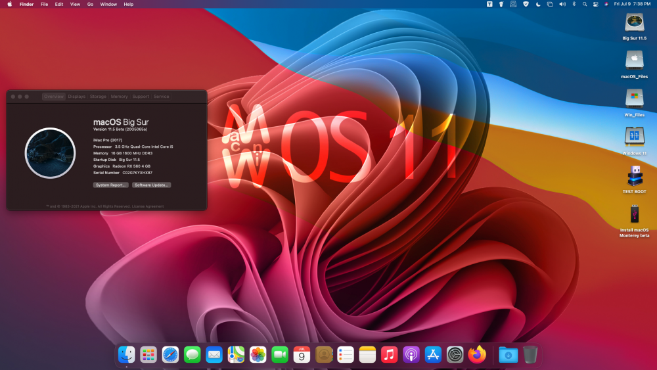Open System Preferences from the Dock
657x370 pixels.
pyautogui.click(x=455, y=355)
